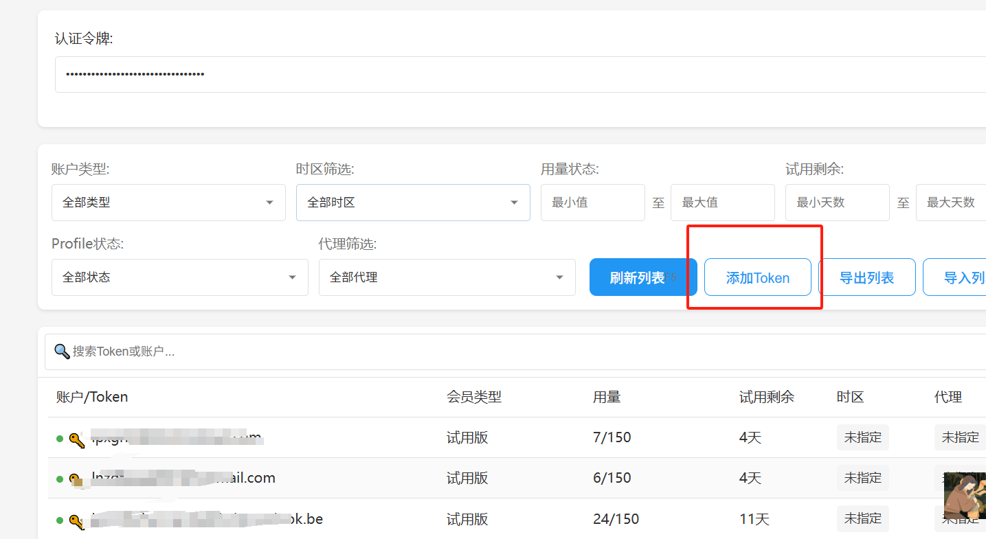This screenshot has height=539, width=986.
Task: Click the 添加Token button
Action: click(x=757, y=277)
